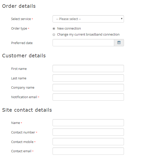Click the Change my current broadband connection label
Screen dimensions: 153x158
coord(88,35)
